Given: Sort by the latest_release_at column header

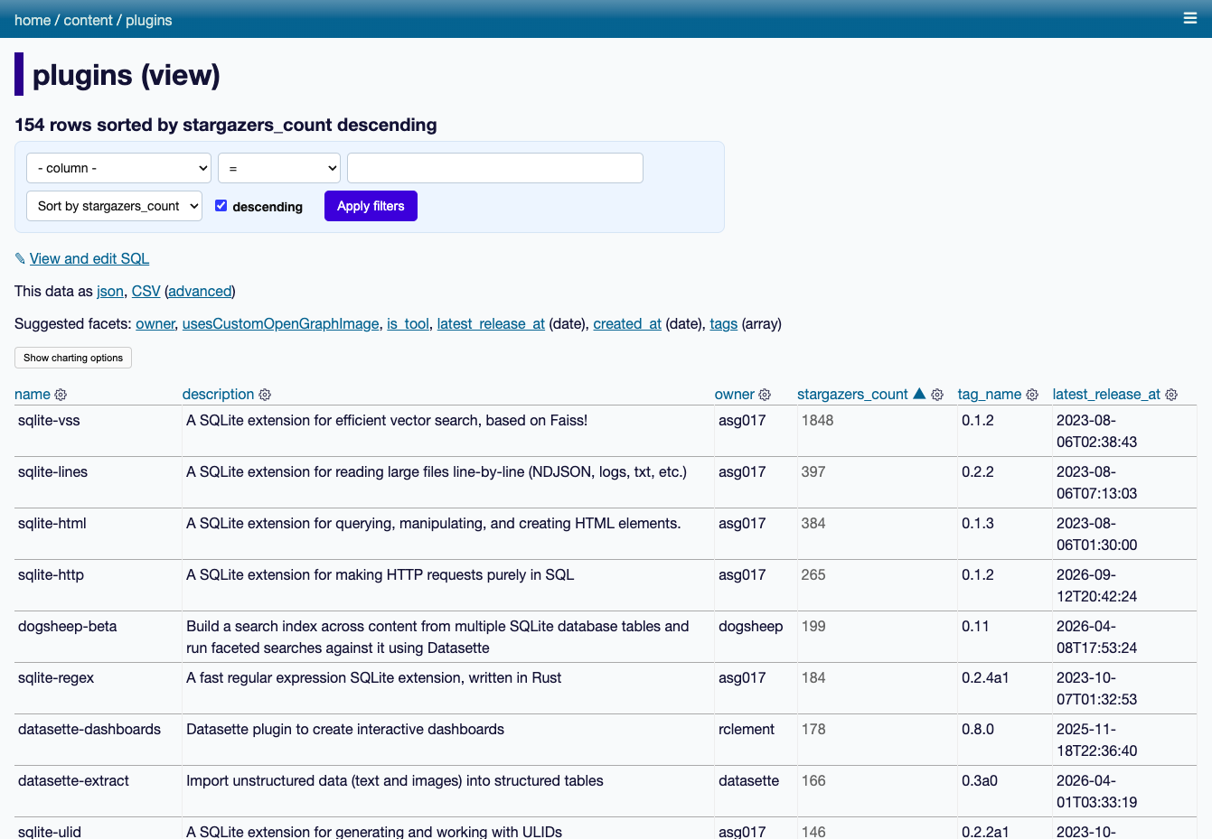Looking at the screenshot, I should point(1106,394).
